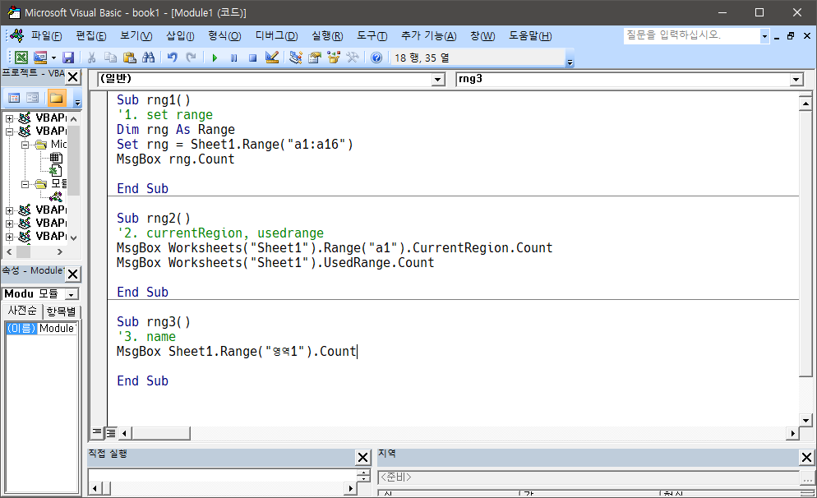Select the ThisWorkbook icon in project tree
817x498 pixels.
click(x=56, y=170)
